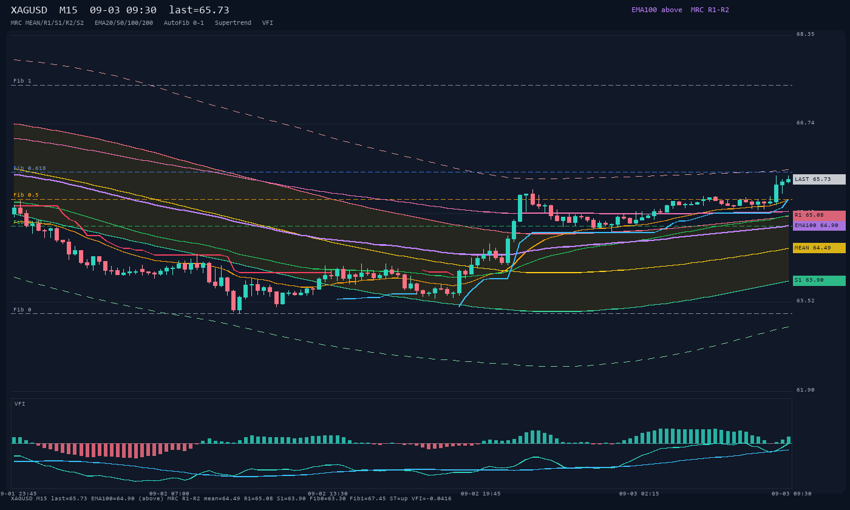Click the AutoFib 0-1 indicator legend
Screen dimensions: 850x510
[x=184, y=23]
